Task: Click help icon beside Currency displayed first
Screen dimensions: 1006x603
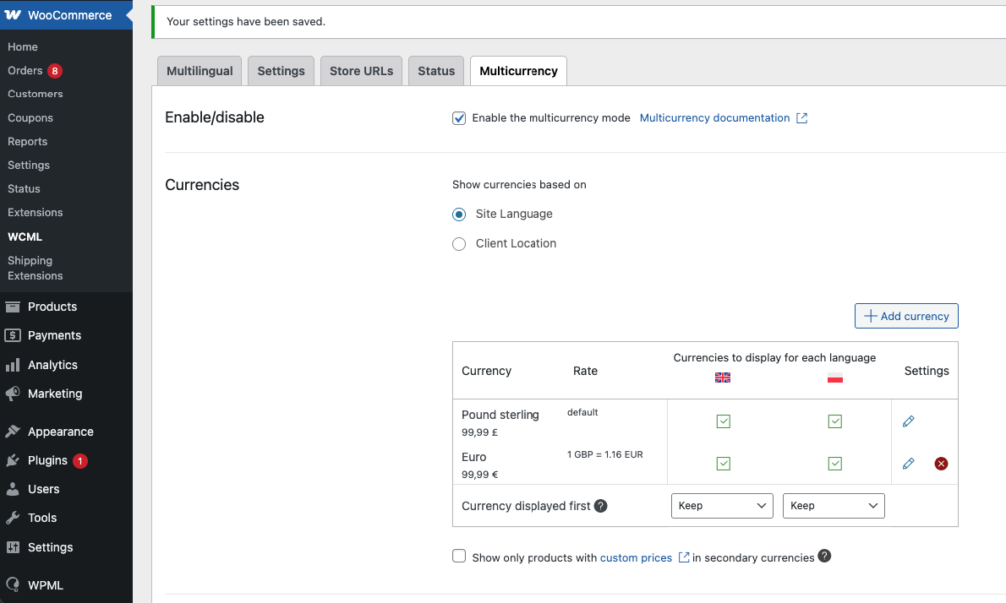Action: [x=600, y=506]
